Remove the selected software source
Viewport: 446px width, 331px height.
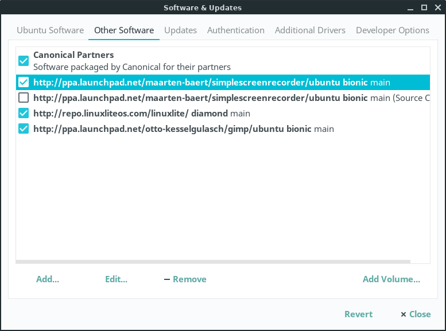point(185,279)
